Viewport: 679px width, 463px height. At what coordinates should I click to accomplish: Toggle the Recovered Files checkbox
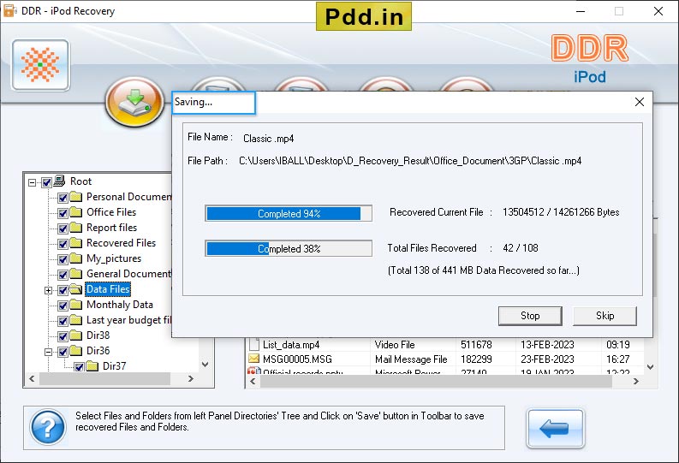click(x=63, y=244)
